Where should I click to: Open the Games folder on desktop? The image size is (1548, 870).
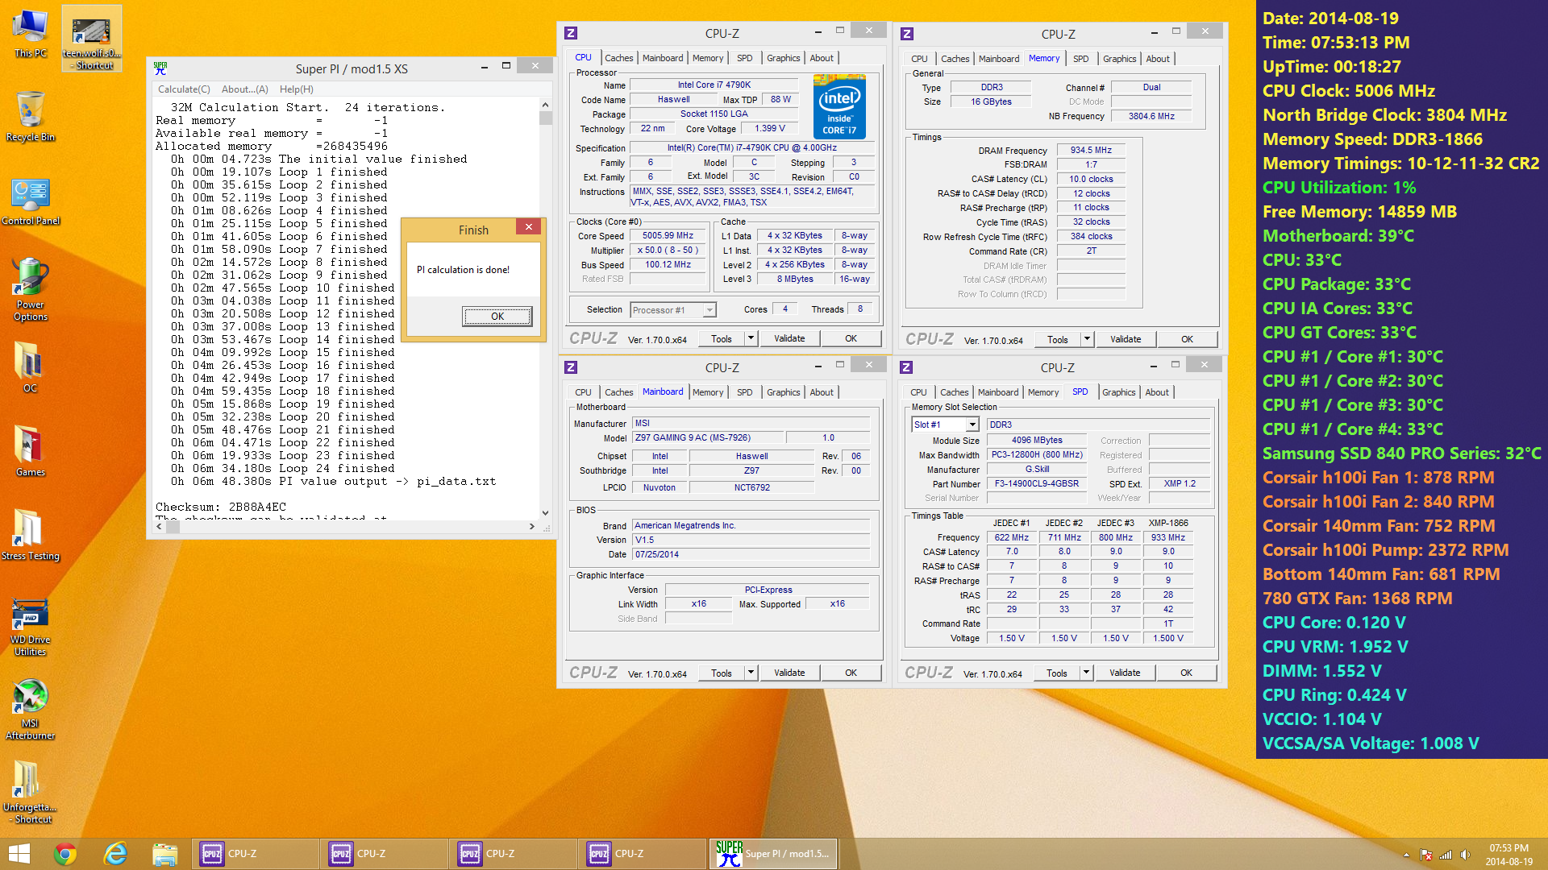pyautogui.click(x=30, y=451)
